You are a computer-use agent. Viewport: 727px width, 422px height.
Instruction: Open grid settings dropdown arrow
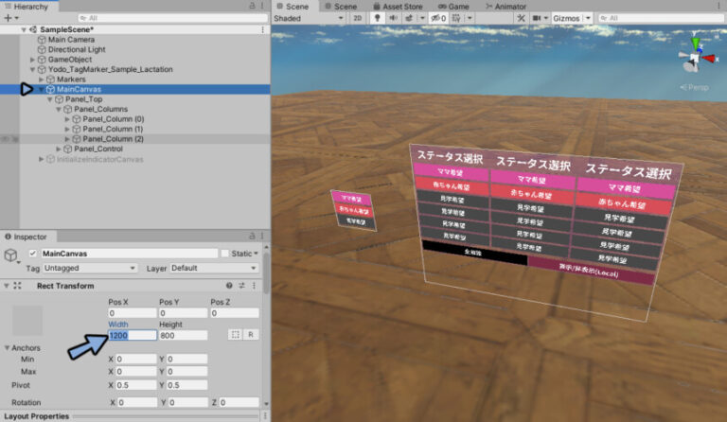(x=470, y=18)
